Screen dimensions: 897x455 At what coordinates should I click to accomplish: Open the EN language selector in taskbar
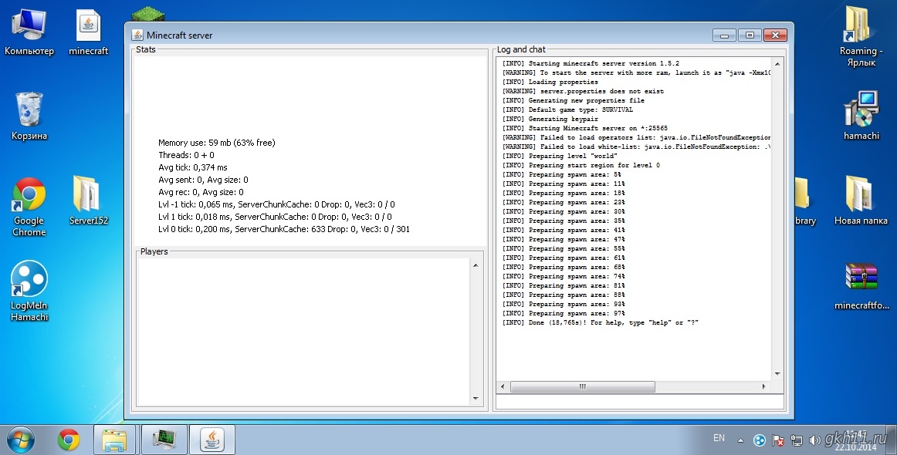(719, 438)
